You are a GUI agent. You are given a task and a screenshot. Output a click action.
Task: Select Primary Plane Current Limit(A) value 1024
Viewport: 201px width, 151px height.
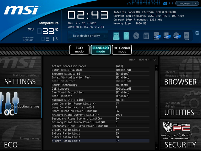pos(119,115)
